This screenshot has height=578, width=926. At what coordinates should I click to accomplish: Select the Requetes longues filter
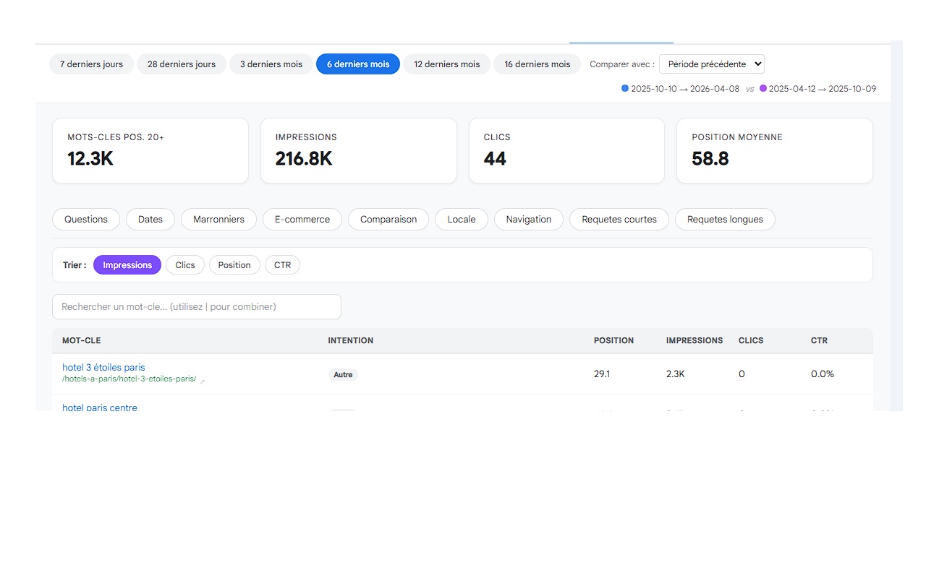(x=725, y=220)
